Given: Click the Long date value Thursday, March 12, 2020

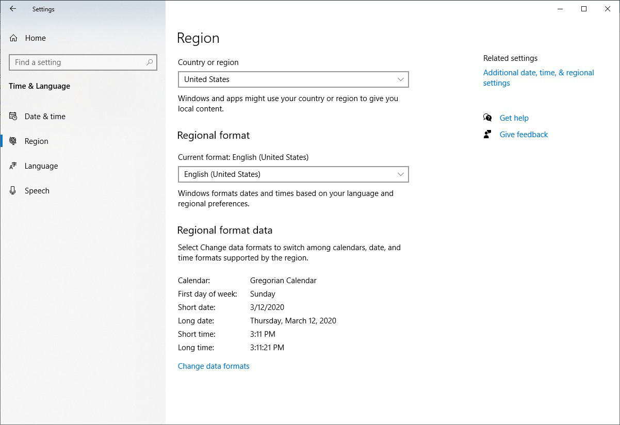Looking at the screenshot, I should [293, 321].
